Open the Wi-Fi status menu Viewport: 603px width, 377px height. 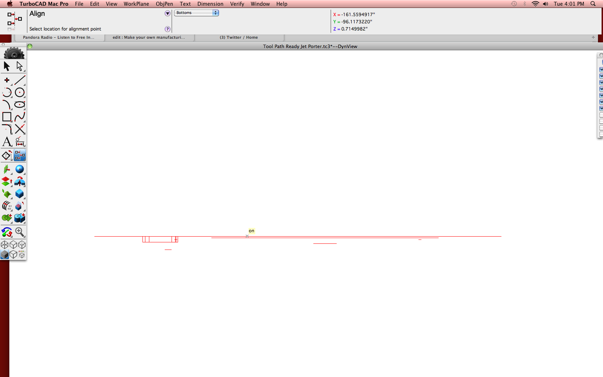click(x=535, y=4)
